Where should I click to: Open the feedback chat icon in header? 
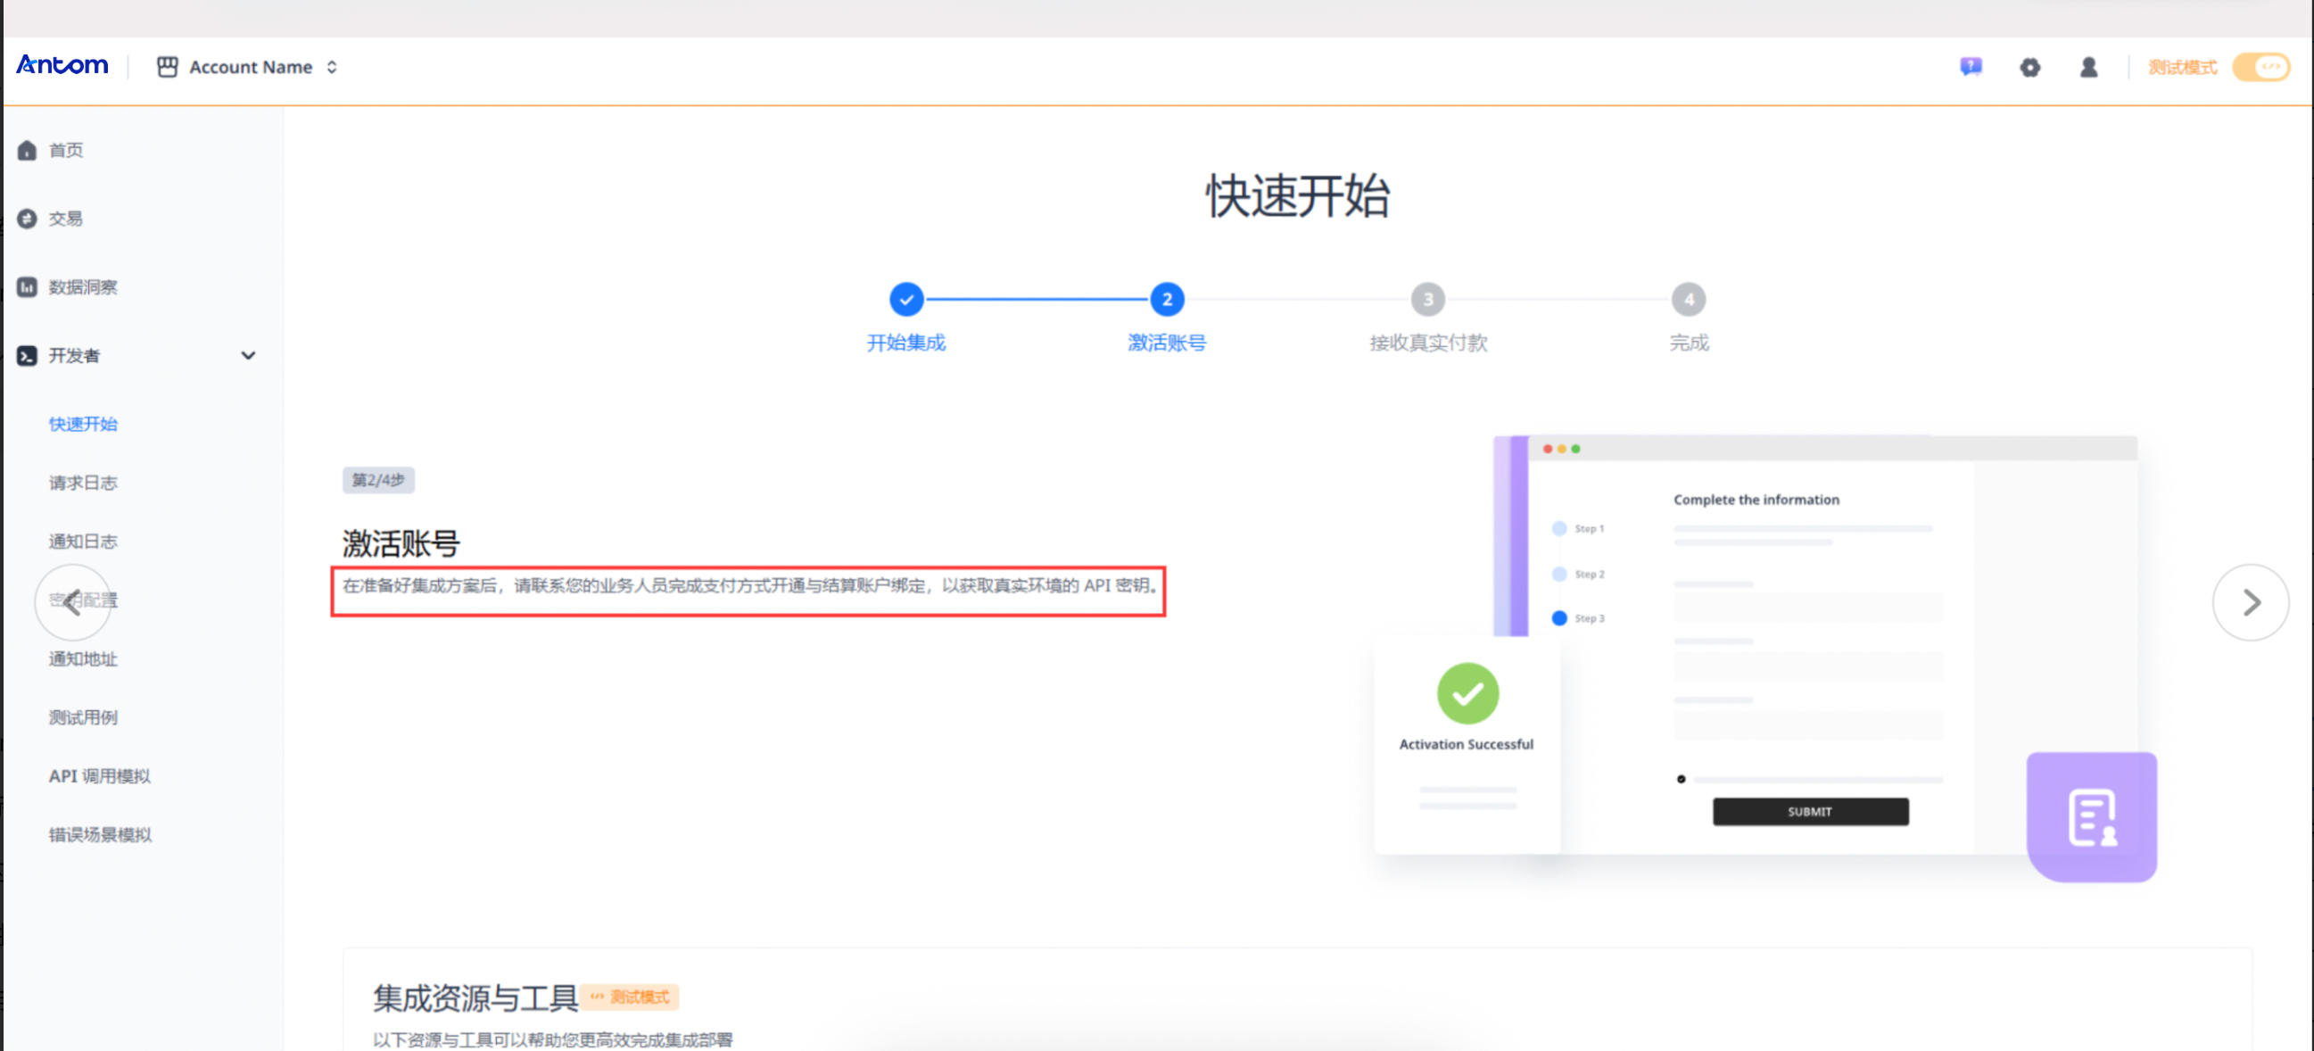(1970, 67)
